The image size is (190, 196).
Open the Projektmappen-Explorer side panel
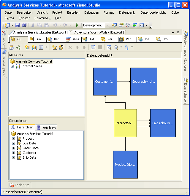(x=186, y=51)
